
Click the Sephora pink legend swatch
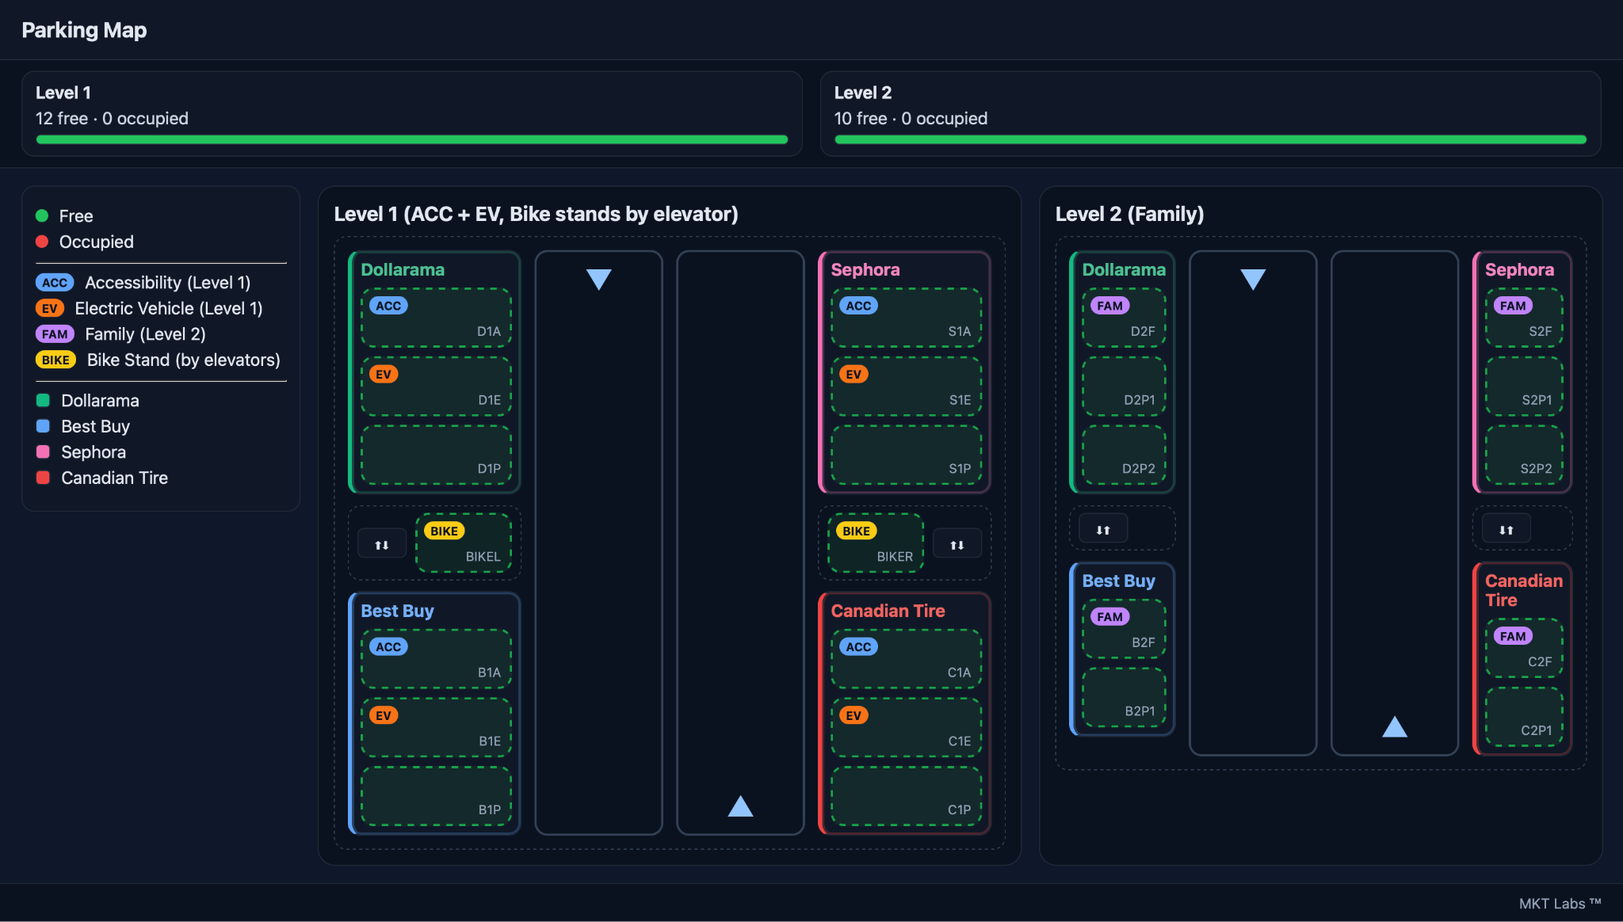(x=44, y=451)
